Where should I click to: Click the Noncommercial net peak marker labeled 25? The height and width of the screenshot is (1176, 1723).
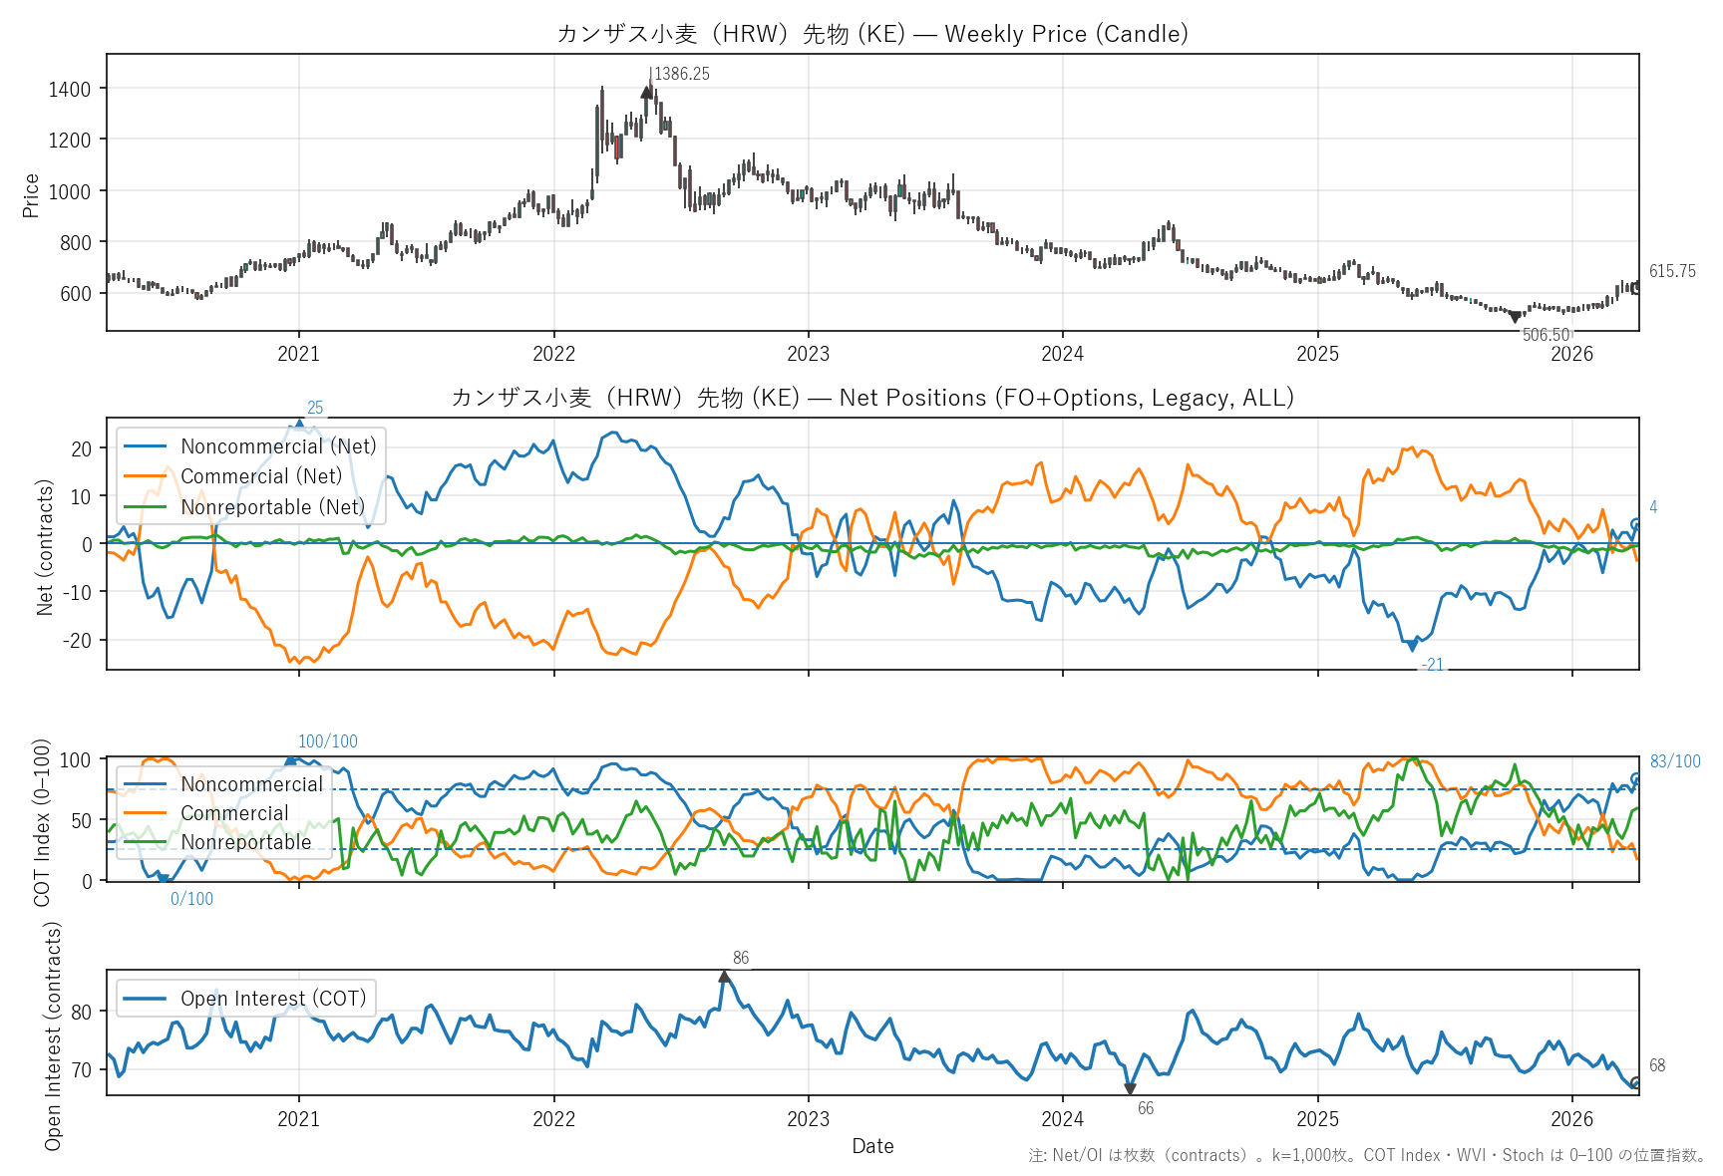tap(299, 425)
